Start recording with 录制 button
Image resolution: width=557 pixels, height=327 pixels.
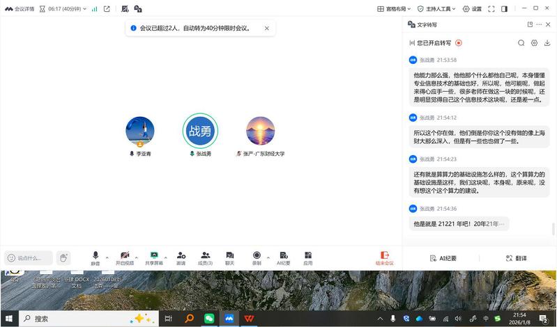pos(257,256)
